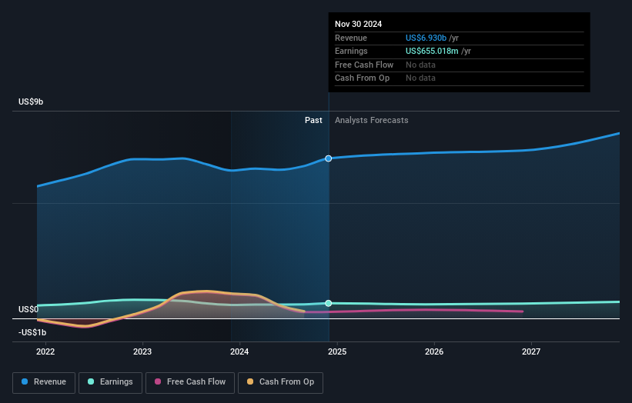Click the Analysts Forecasts label

point(371,121)
